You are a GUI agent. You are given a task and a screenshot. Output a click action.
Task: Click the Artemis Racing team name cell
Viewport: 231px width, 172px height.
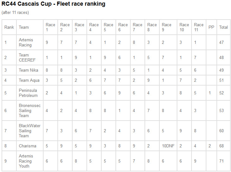pos(30,42)
